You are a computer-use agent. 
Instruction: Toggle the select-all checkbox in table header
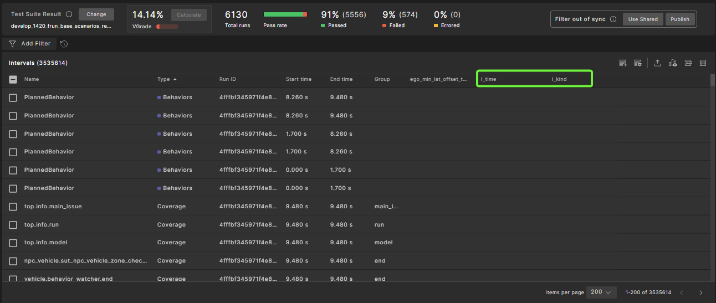point(13,79)
